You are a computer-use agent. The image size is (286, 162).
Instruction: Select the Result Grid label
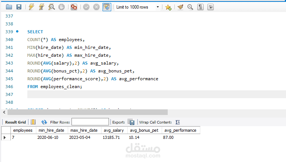coord(15,122)
